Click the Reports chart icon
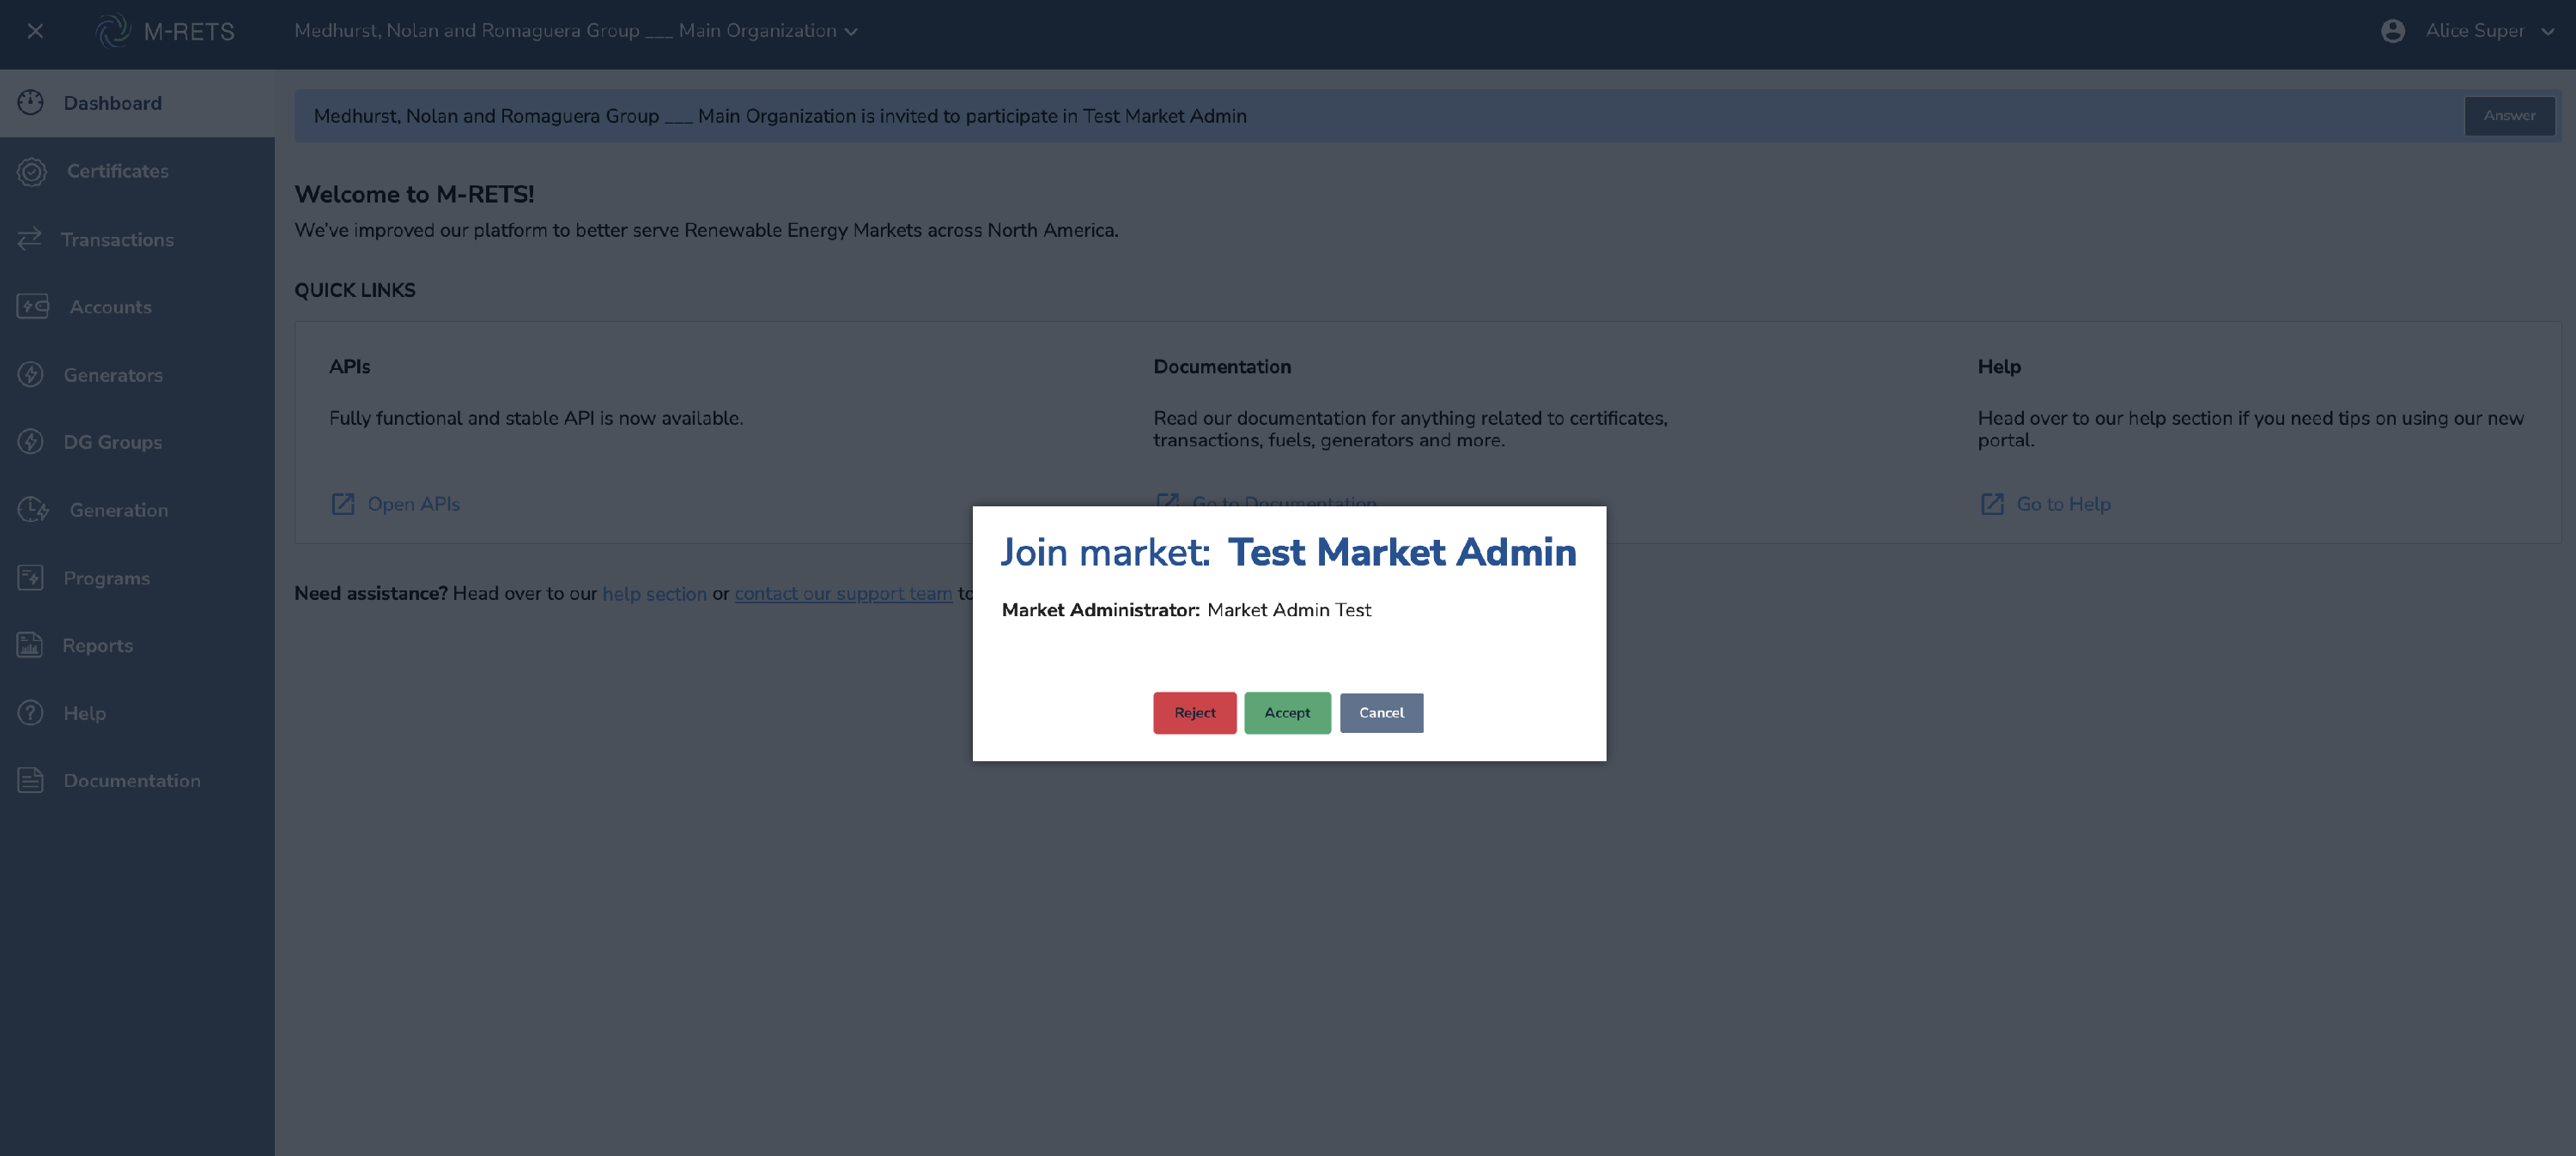This screenshot has width=2576, height=1156. coord(30,645)
